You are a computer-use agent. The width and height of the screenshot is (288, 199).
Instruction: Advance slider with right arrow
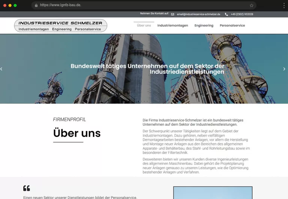click(x=284, y=69)
